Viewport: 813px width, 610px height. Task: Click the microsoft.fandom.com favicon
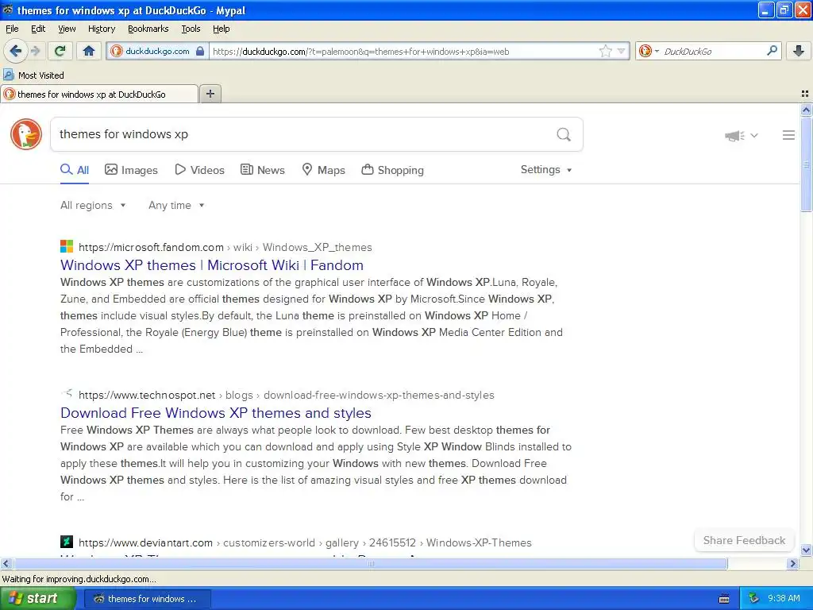67,246
